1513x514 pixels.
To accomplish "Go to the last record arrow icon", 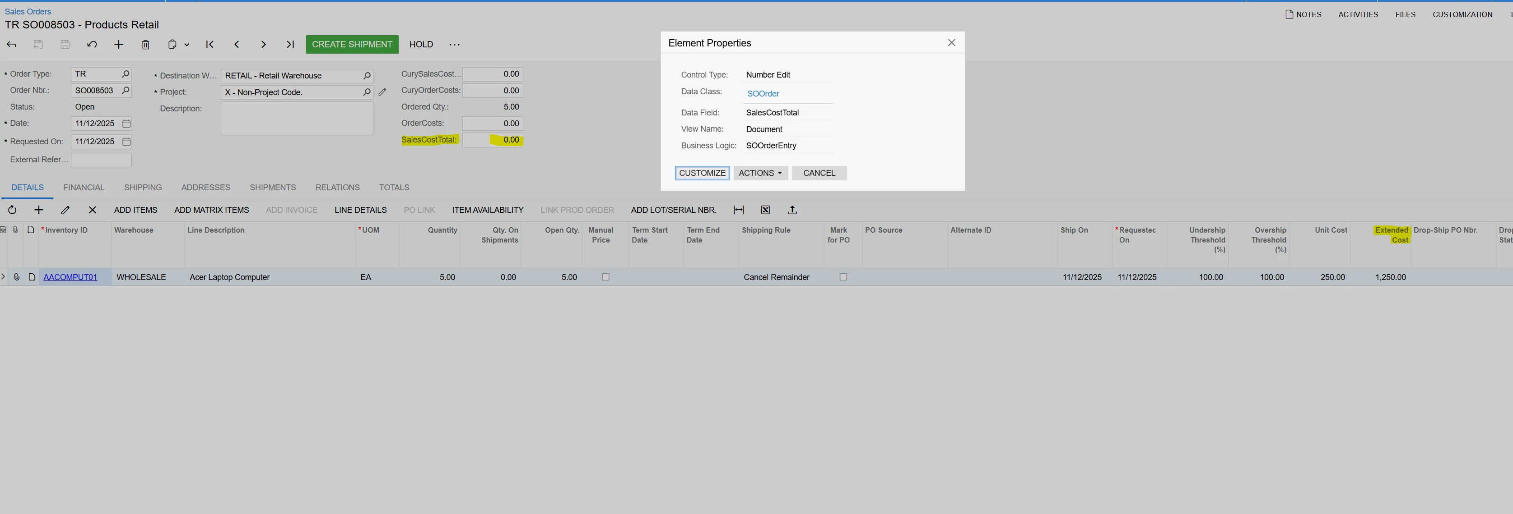I will click(290, 45).
